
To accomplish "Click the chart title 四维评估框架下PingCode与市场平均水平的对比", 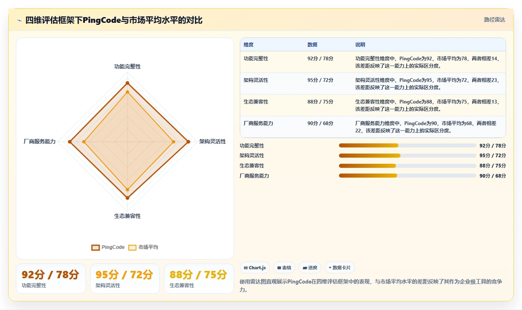I will click(x=114, y=20).
